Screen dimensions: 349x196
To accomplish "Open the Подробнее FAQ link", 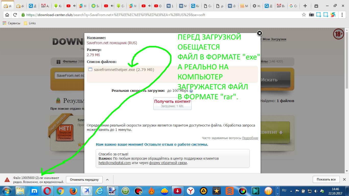I will click(250, 138).
